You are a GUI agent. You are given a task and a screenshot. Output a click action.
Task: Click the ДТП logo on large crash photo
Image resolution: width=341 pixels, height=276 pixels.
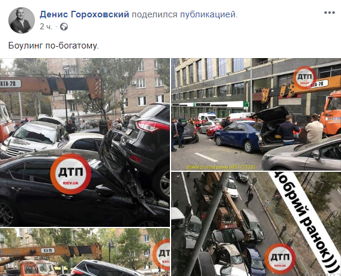tap(71, 174)
